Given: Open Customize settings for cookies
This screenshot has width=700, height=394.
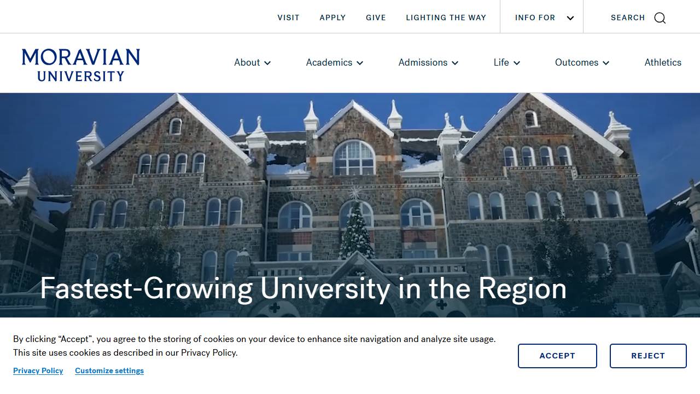Looking at the screenshot, I should click(109, 370).
